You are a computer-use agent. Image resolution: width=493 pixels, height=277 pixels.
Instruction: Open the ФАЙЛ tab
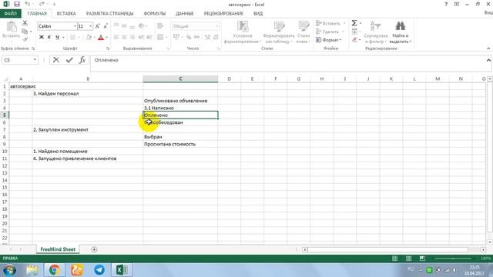coord(11,14)
